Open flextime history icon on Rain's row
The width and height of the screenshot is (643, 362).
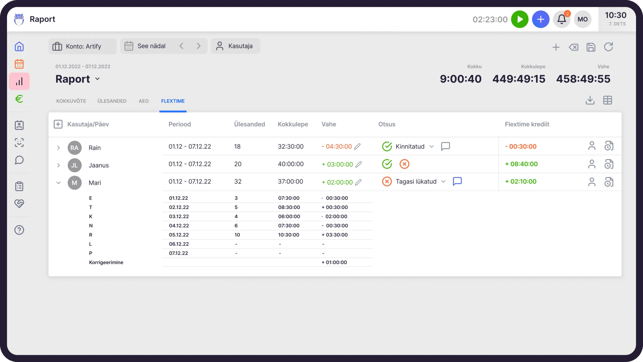(x=609, y=146)
